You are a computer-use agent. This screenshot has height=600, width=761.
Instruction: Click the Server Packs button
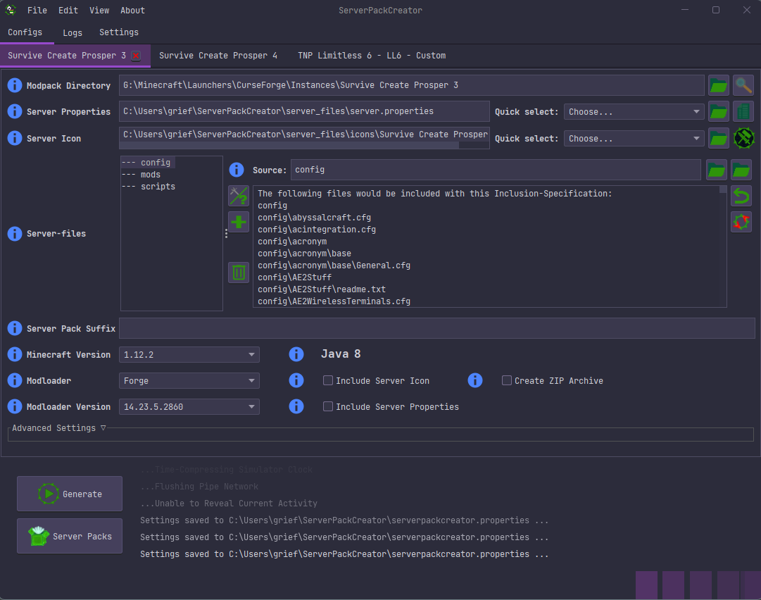pos(70,537)
